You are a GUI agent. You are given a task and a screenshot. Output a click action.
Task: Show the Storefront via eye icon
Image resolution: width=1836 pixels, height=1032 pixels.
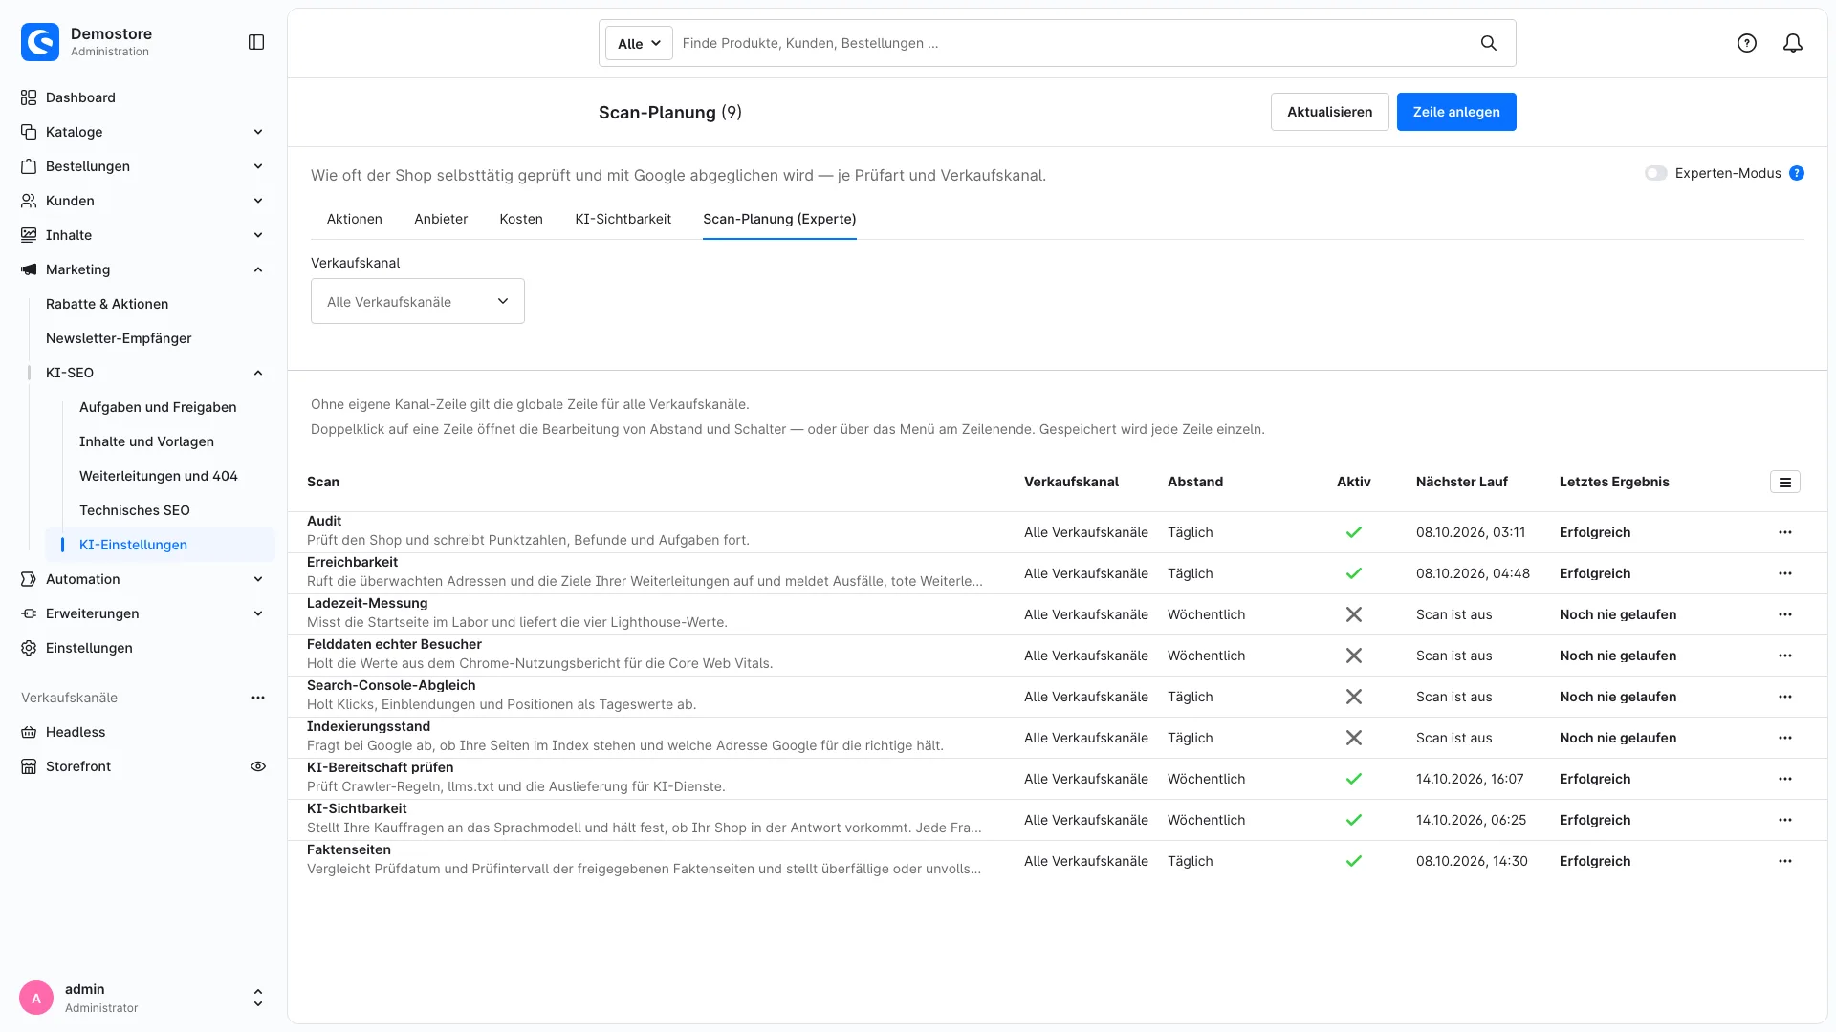258,766
